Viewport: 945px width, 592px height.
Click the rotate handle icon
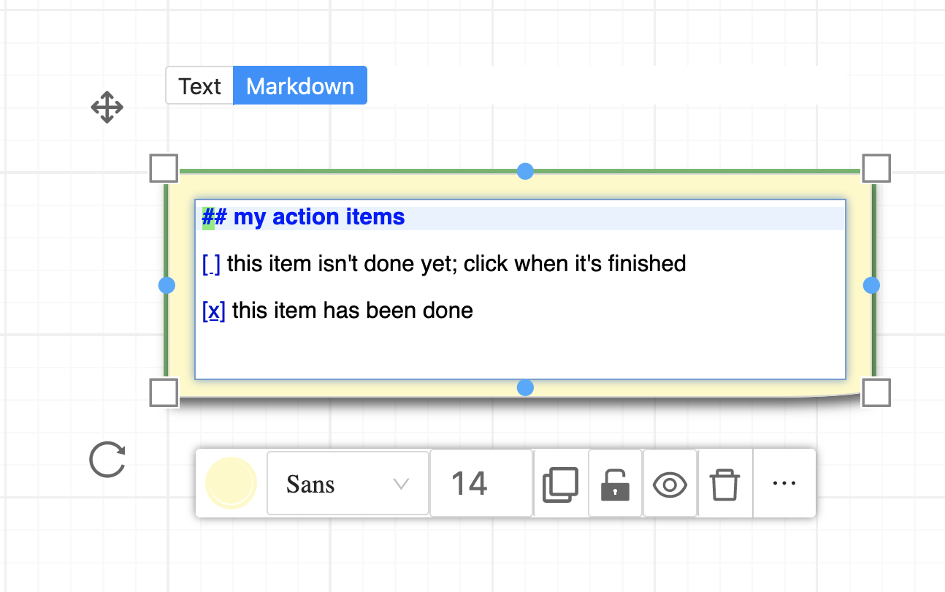click(x=107, y=460)
